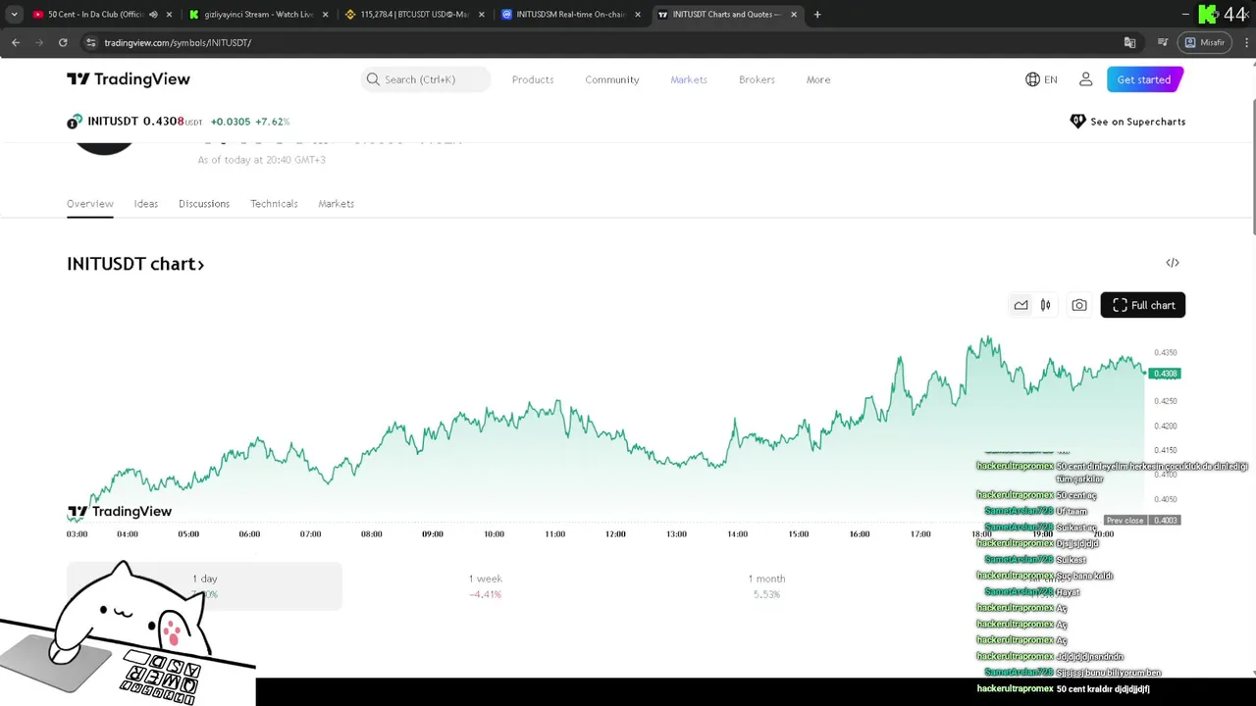Image resolution: width=1256 pixels, height=706 pixels.
Task: Open the Products menu
Action: 533,79
